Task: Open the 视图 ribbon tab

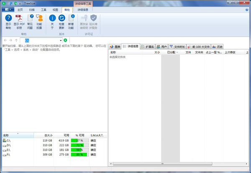Action: (x=55, y=10)
